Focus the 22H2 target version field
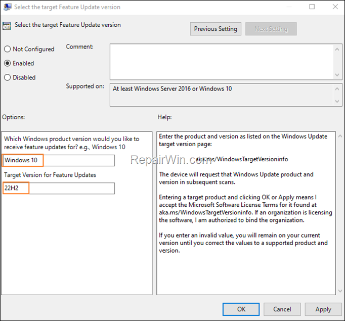This screenshot has height=321, width=345. coord(59,188)
